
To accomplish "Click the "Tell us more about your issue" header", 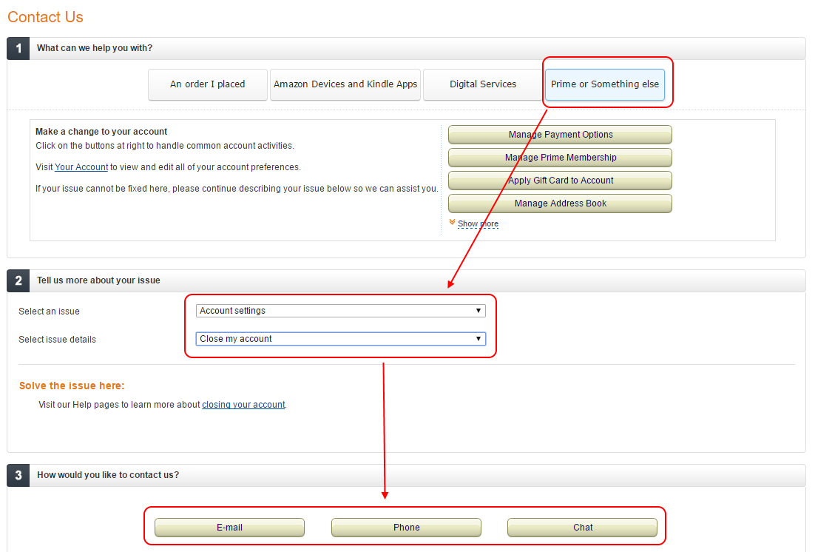I will coord(98,280).
